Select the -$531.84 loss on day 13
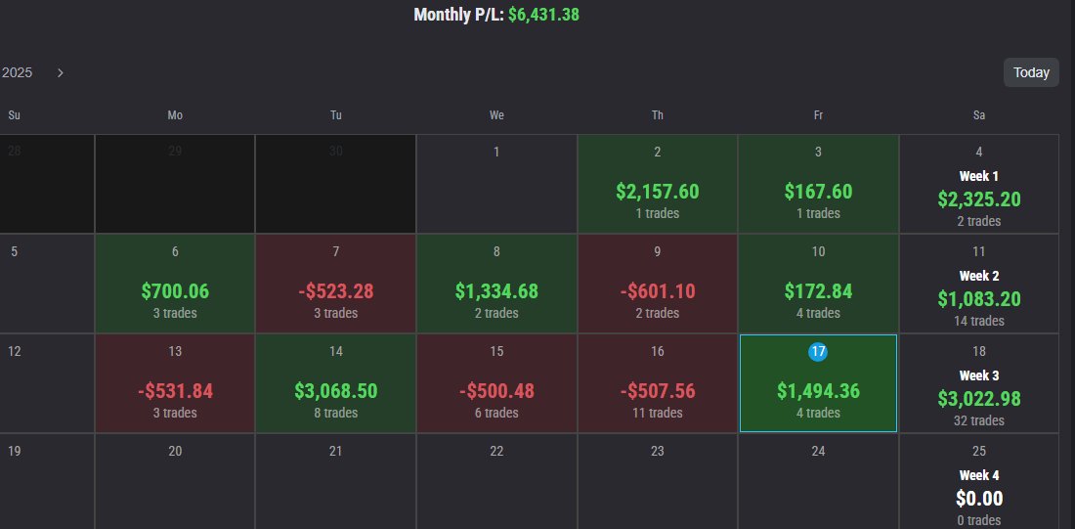 [x=175, y=391]
